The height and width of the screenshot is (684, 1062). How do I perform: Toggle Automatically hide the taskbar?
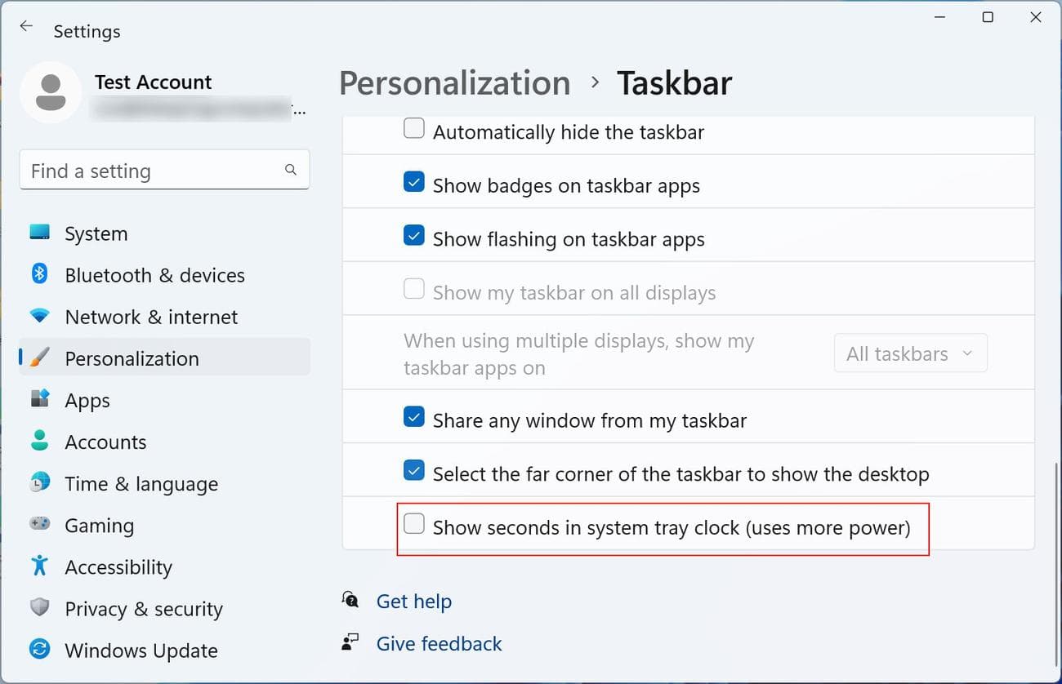(414, 128)
